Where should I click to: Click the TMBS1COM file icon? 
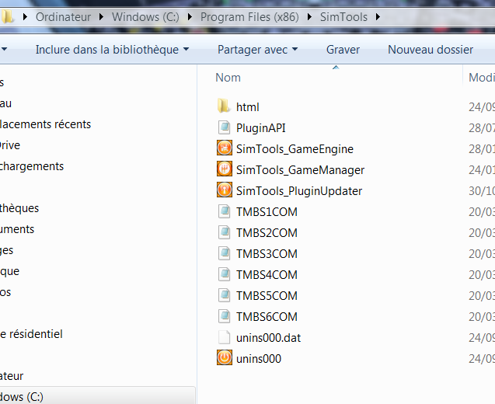(x=224, y=211)
